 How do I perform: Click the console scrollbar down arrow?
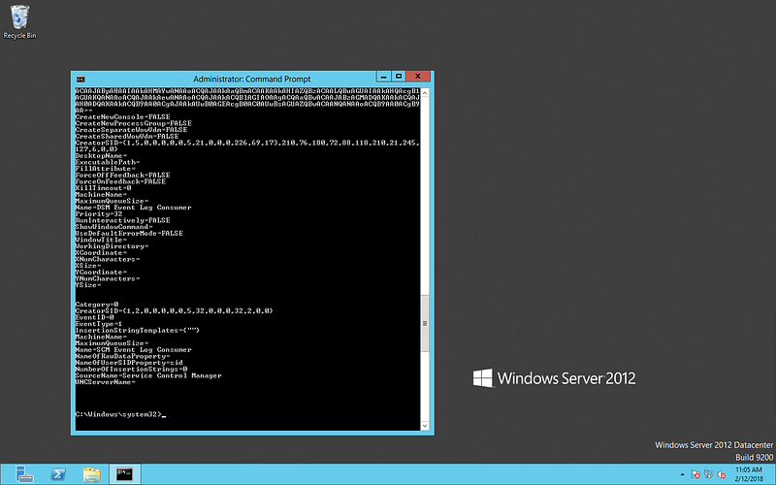pyautogui.click(x=425, y=426)
